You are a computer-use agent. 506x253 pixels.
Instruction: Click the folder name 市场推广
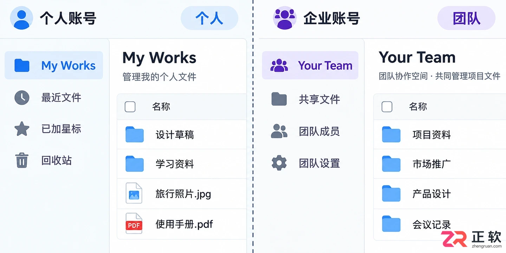432,164
